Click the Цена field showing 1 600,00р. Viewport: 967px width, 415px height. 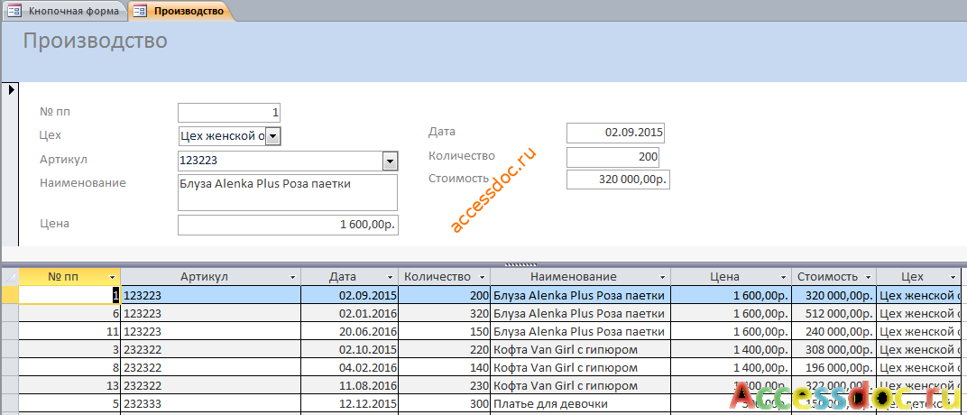[288, 225]
